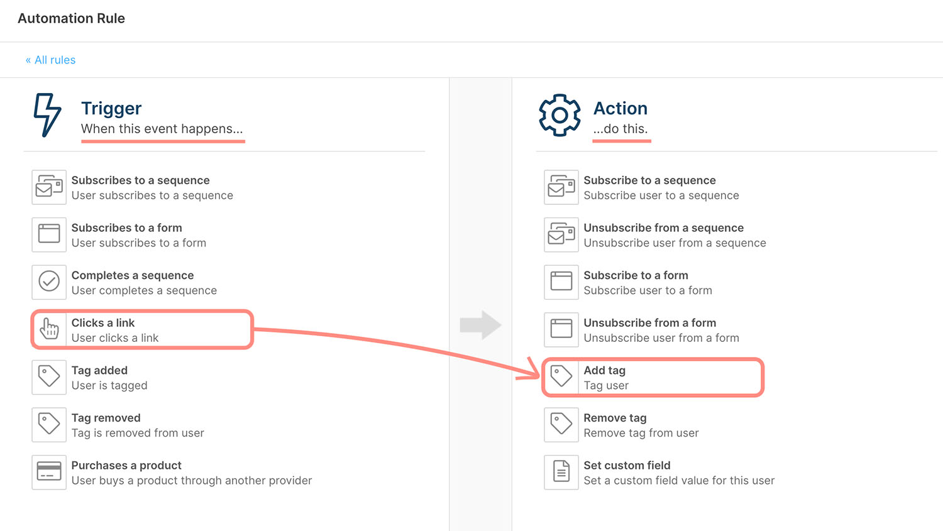
Task: Click the 'Trigger' heading
Action: pos(111,108)
